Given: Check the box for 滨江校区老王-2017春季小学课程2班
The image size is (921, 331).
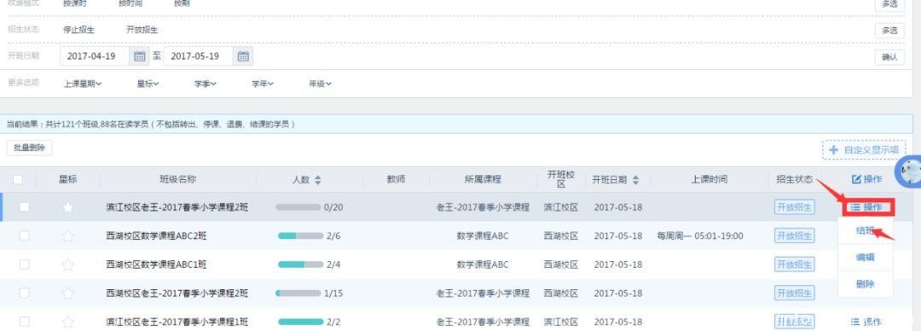Looking at the screenshot, I should 24,207.
